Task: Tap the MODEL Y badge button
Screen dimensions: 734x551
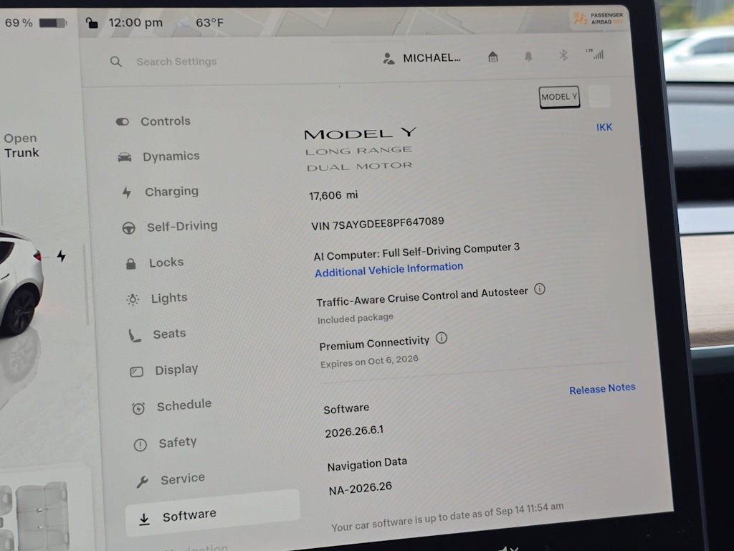Action: tap(559, 97)
